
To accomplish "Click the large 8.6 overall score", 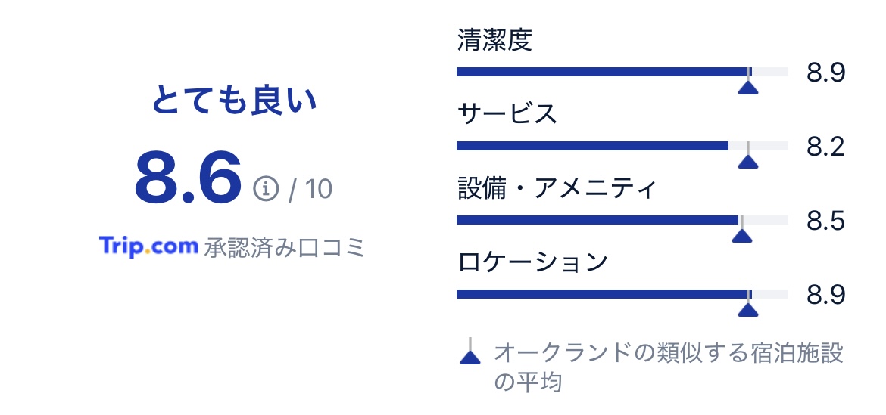I will (x=188, y=177).
